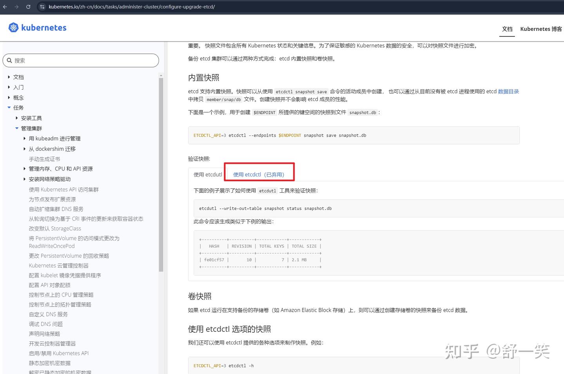Select the 使用 etcdctl（已弃用）tab
Image resolution: width=564 pixels, height=374 pixels.
tap(259, 174)
